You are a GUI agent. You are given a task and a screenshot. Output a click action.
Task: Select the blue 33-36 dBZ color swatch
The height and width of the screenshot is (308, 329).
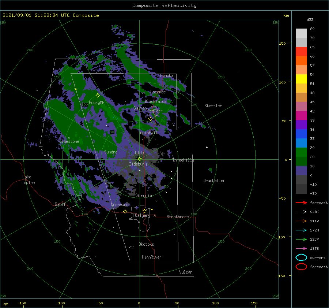301,134
